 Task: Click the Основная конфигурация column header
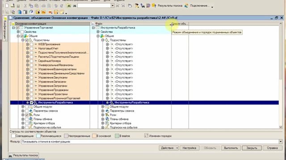click(x=50, y=24)
